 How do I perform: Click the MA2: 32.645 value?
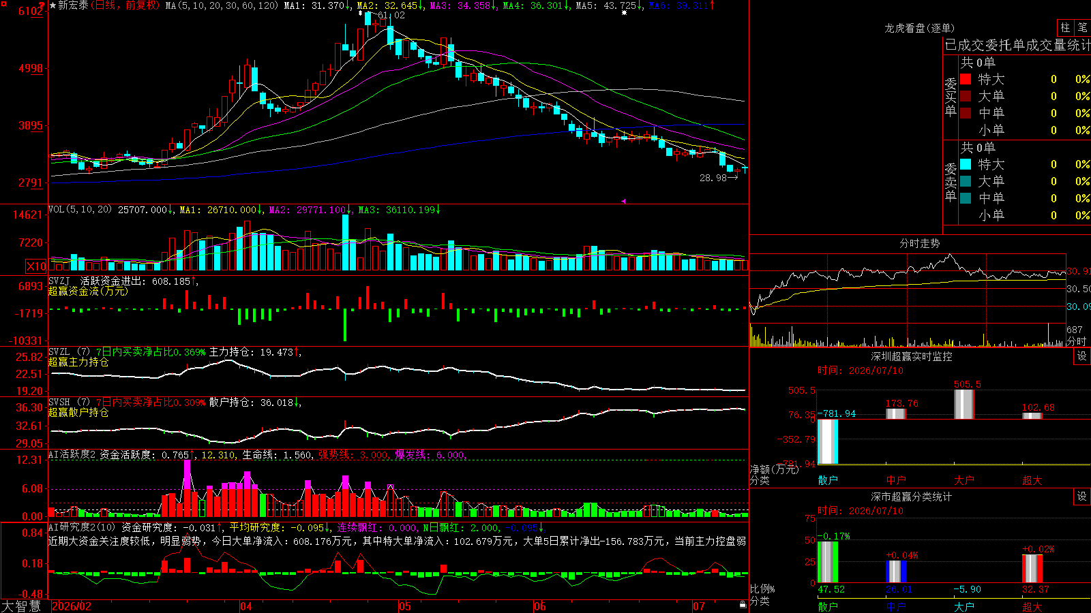pyautogui.click(x=387, y=5)
